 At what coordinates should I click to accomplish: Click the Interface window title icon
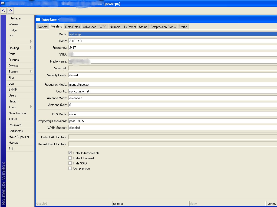pos(38,19)
